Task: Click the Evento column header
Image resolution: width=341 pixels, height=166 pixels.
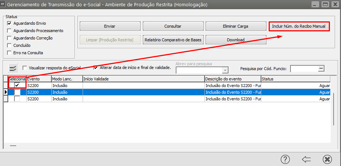Action: point(39,79)
